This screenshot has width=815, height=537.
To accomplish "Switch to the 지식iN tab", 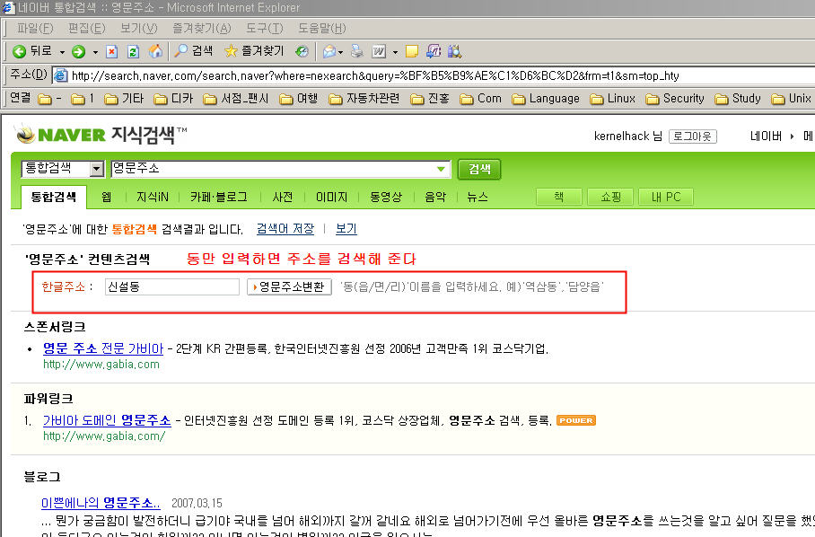I will tap(153, 197).
